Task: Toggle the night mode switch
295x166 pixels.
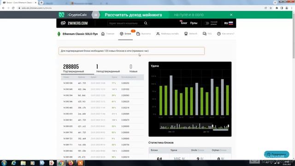Action: click(x=206, y=23)
